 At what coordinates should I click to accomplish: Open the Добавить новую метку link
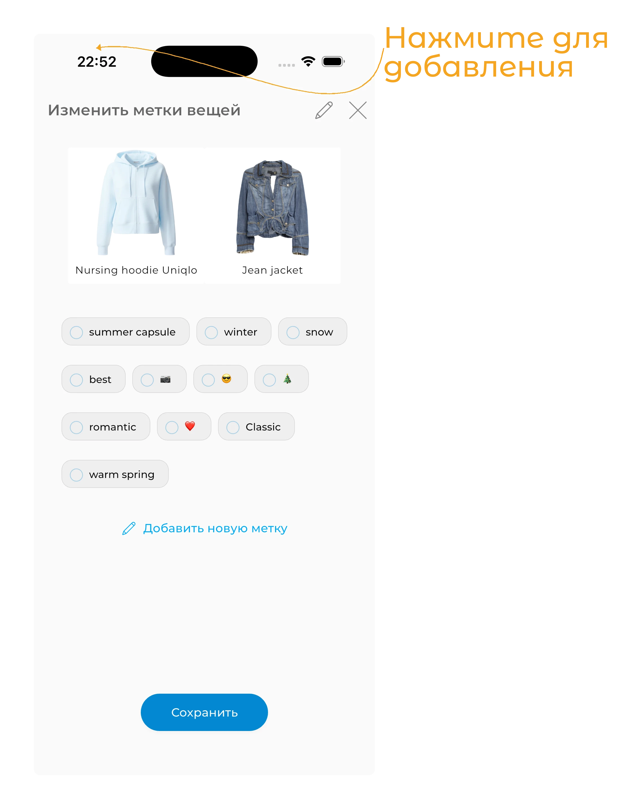(x=215, y=528)
